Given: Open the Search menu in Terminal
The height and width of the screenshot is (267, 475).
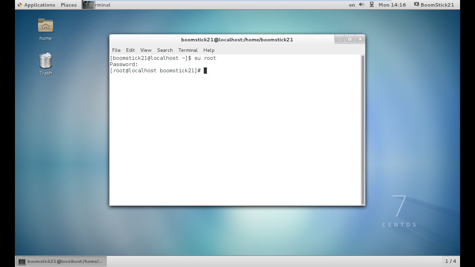Looking at the screenshot, I should [165, 50].
